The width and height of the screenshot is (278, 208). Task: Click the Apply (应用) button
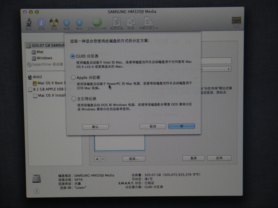tap(219, 158)
